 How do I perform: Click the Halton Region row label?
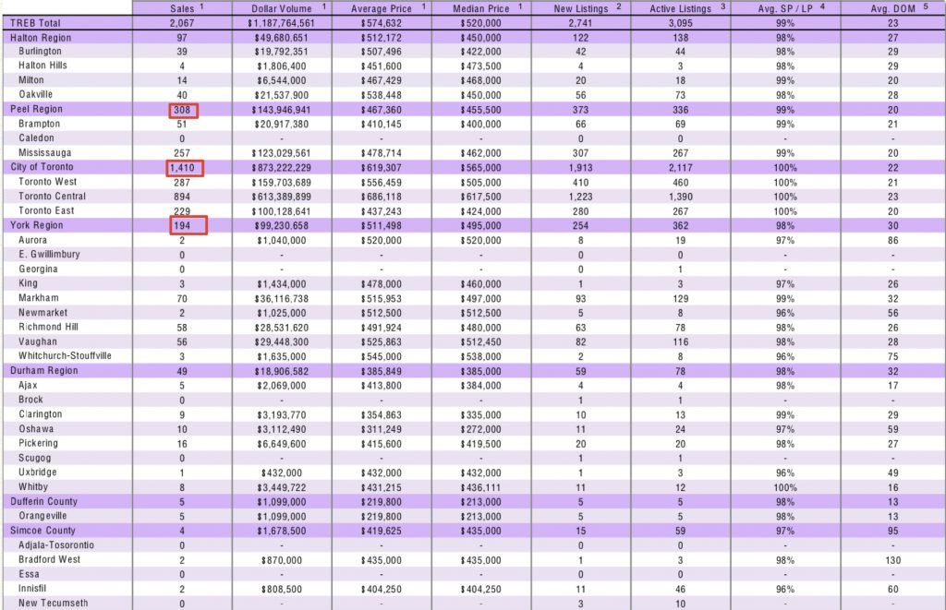42,36
